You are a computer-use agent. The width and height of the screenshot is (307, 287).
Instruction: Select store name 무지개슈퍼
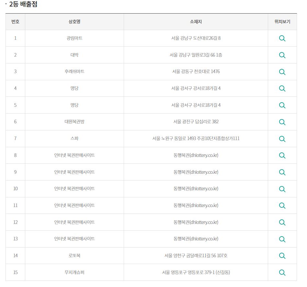(74, 272)
